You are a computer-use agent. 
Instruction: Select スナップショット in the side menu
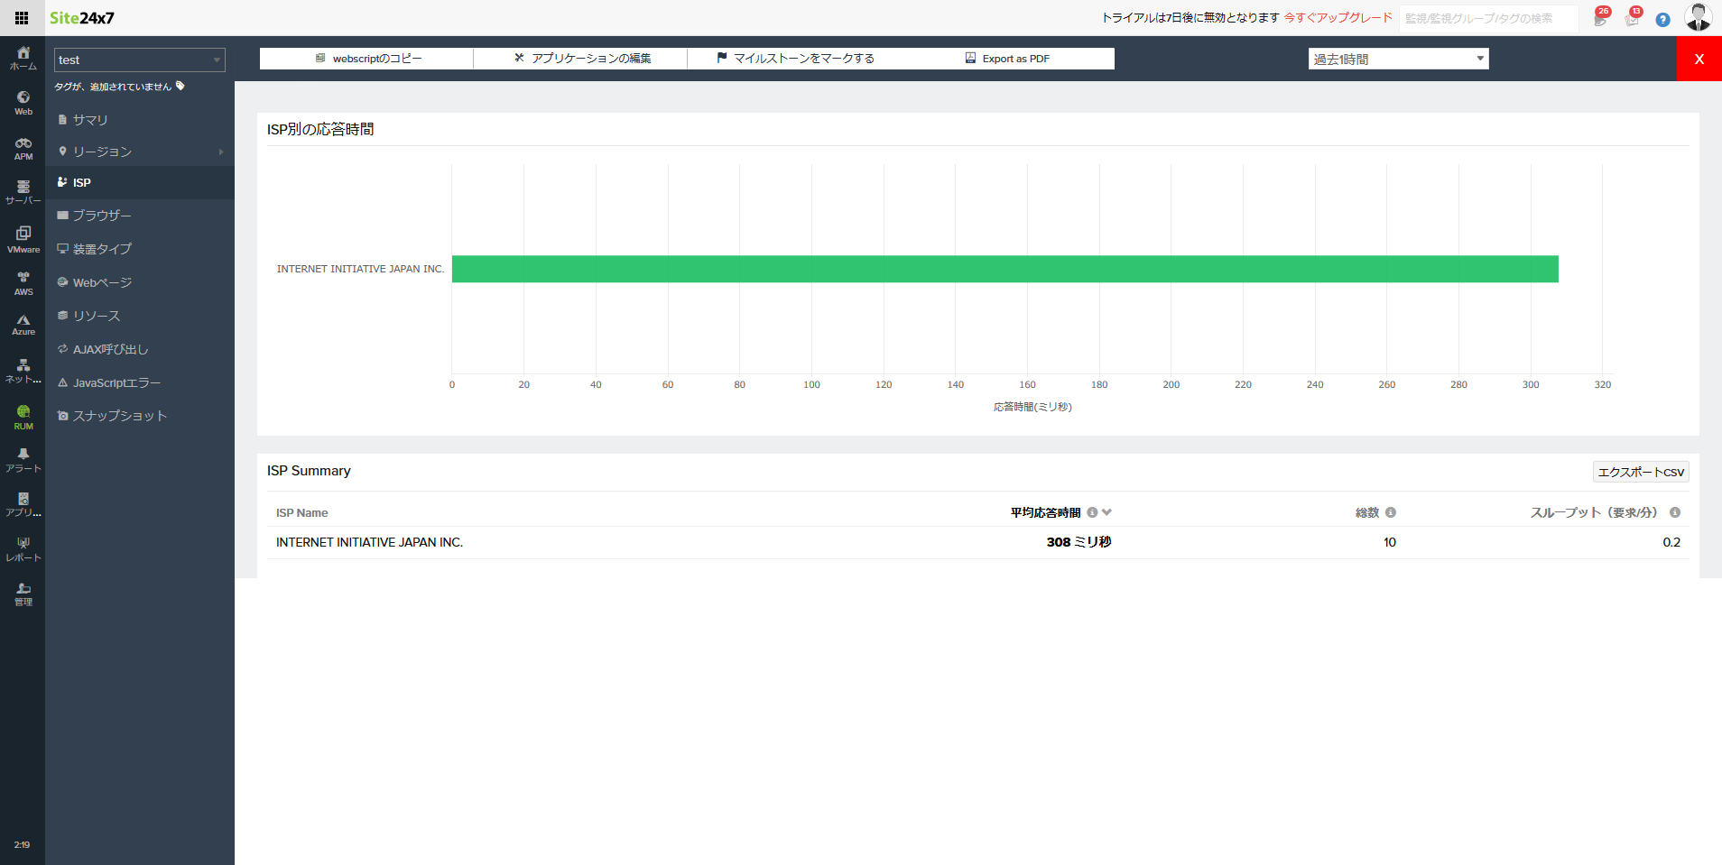coord(140,416)
